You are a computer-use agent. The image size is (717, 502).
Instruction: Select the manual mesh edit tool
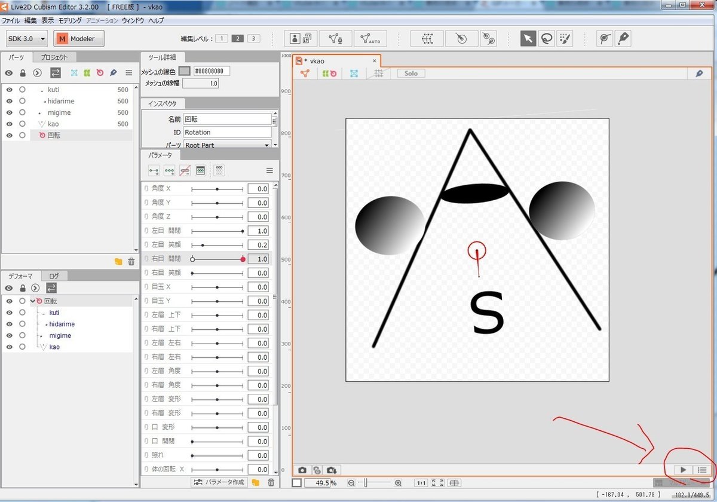[335, 39]
